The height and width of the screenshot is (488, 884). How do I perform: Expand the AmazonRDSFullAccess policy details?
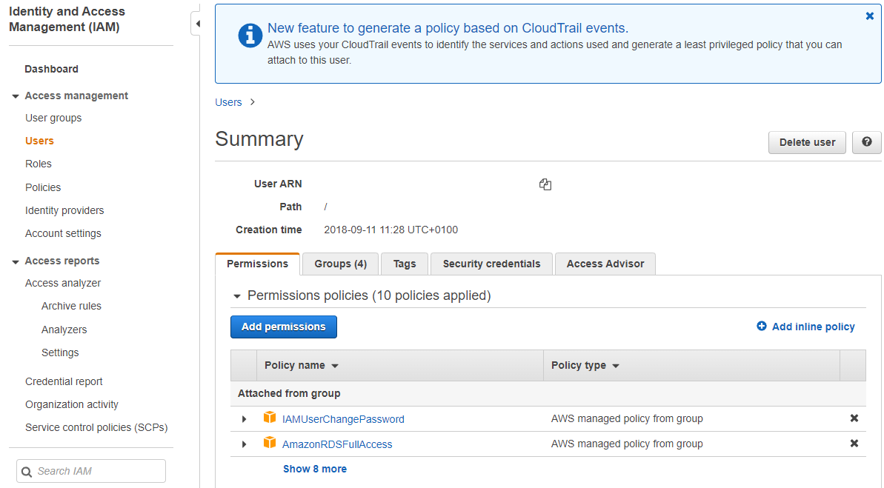[245, 444]
